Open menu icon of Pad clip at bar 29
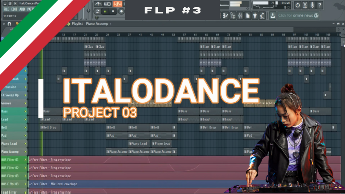 coord(107,136)
